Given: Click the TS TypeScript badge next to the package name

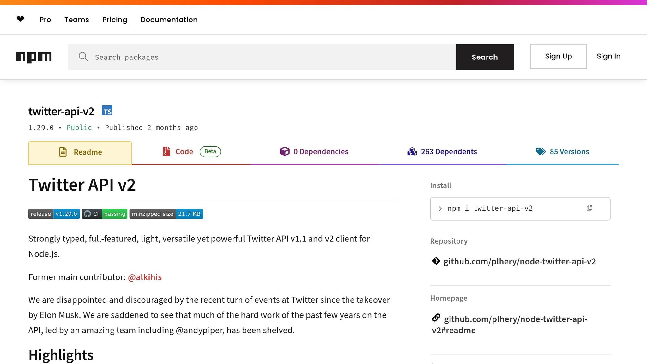Looking at the screenshot, I should [107, 110].
